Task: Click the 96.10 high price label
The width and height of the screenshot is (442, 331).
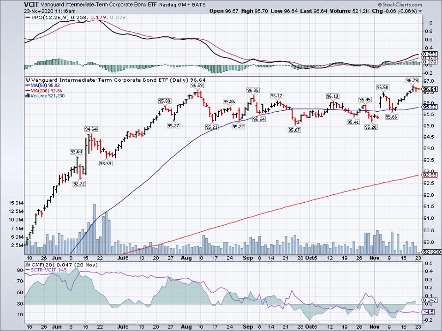Action: [x=332, y=96]
